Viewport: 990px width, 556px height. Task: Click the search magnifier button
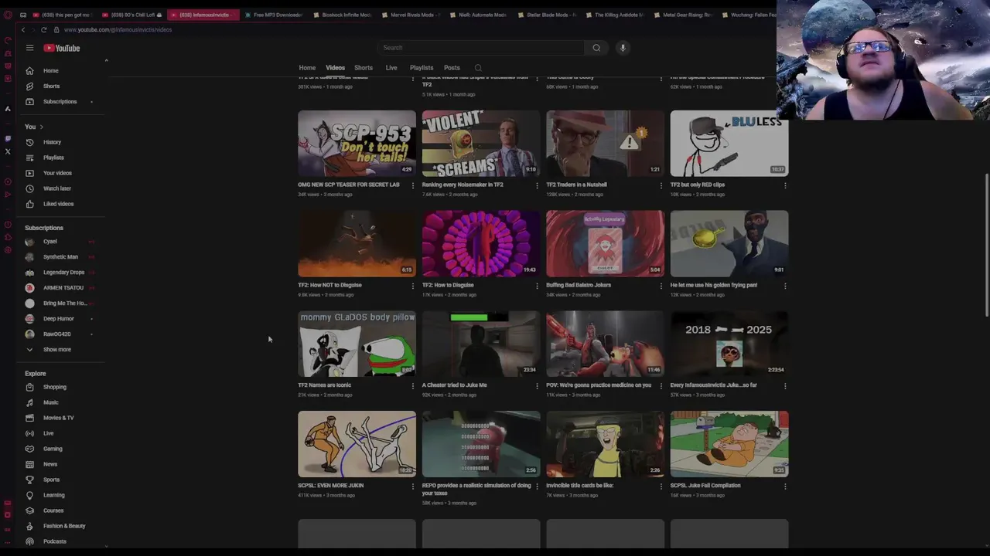point(596,48)
